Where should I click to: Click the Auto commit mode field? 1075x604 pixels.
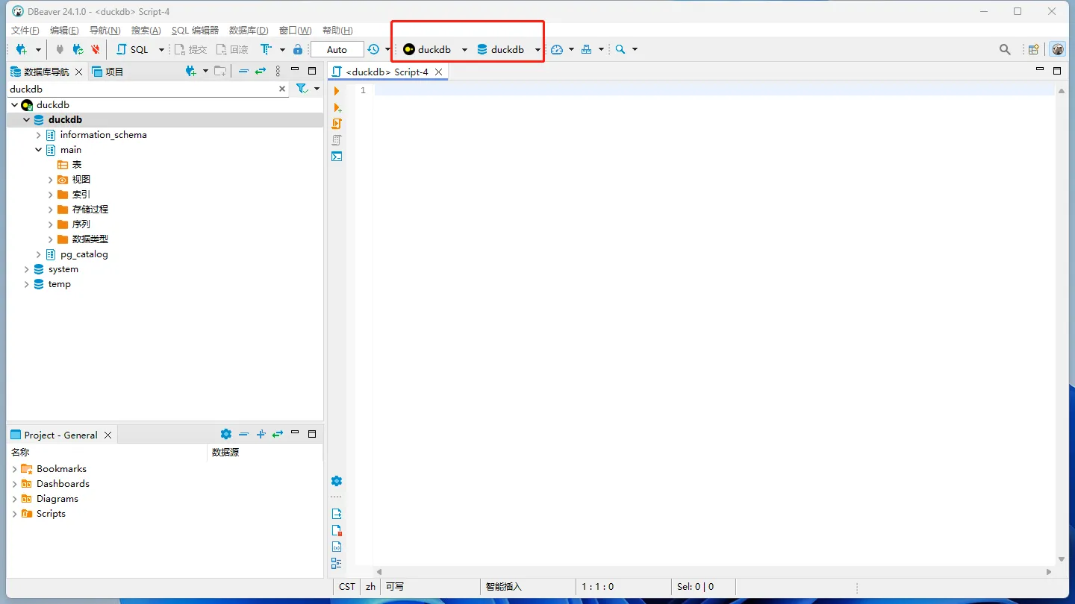pos(337,49)
